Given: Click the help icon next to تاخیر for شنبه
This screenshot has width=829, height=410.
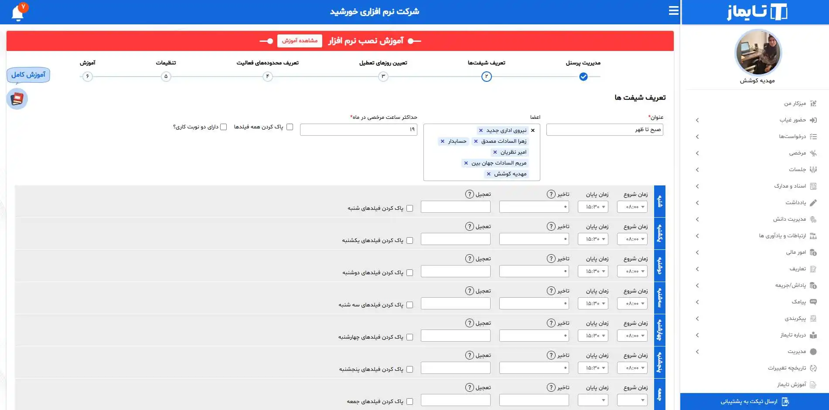Looking at the screenshot, I should pyautogui.click(x=551, y=194).
